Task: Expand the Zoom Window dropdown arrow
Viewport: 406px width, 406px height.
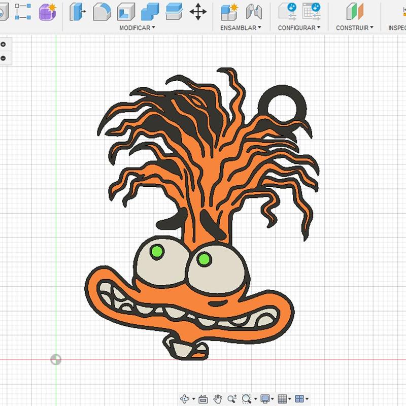Action: point(256,399)
